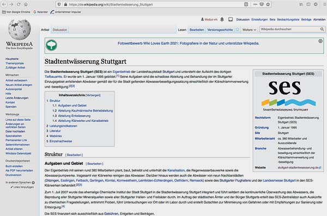
Task: Go to the browser home icon
Action: [26, 4]
